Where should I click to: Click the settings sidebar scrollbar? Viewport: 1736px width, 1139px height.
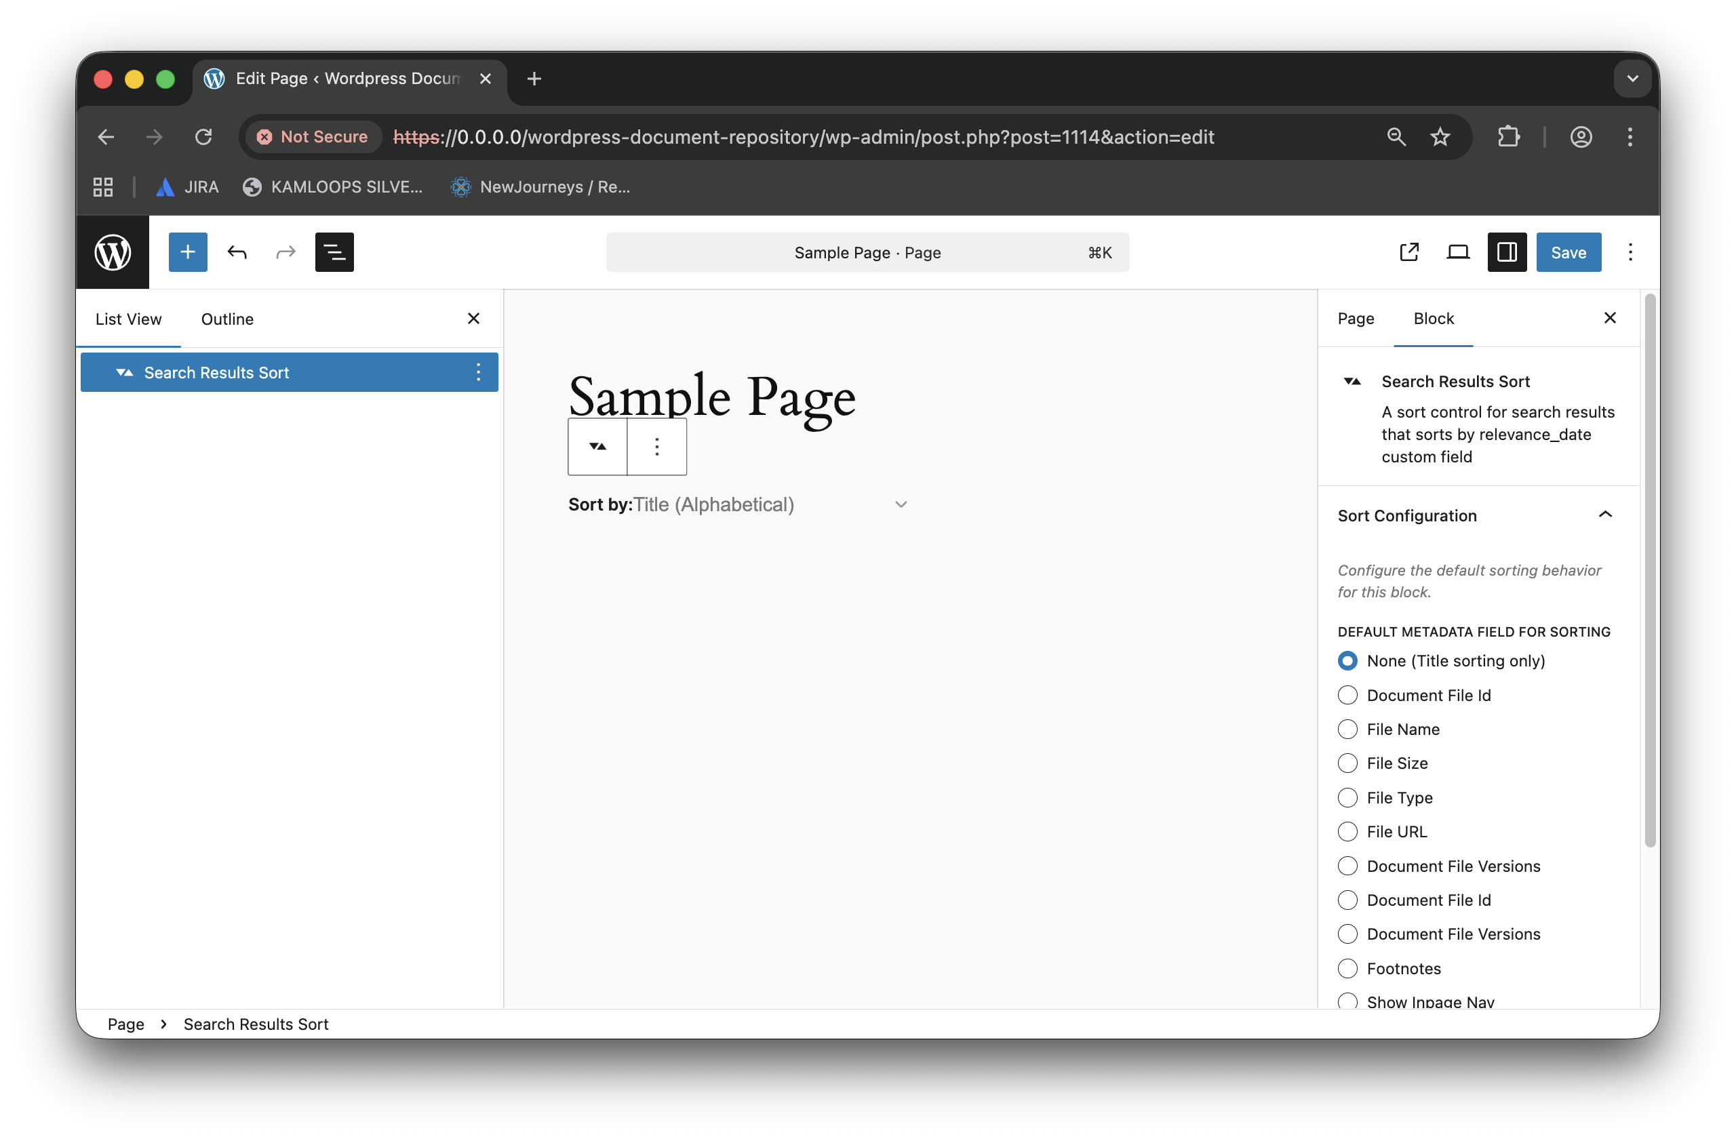pyautogui.click(x=1649, y=572)
